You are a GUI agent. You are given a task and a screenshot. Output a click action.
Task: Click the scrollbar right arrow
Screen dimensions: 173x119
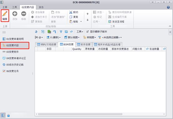pos(164,114)
